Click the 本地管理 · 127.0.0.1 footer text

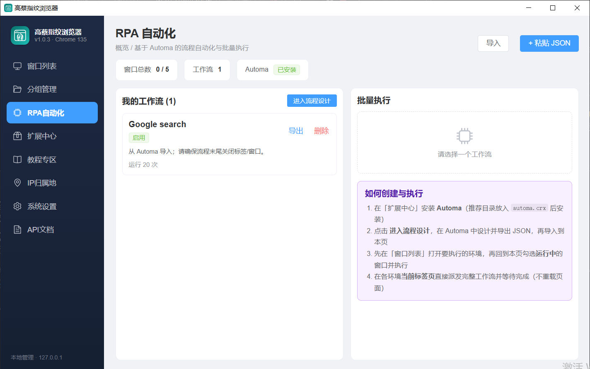pos(36,357)
